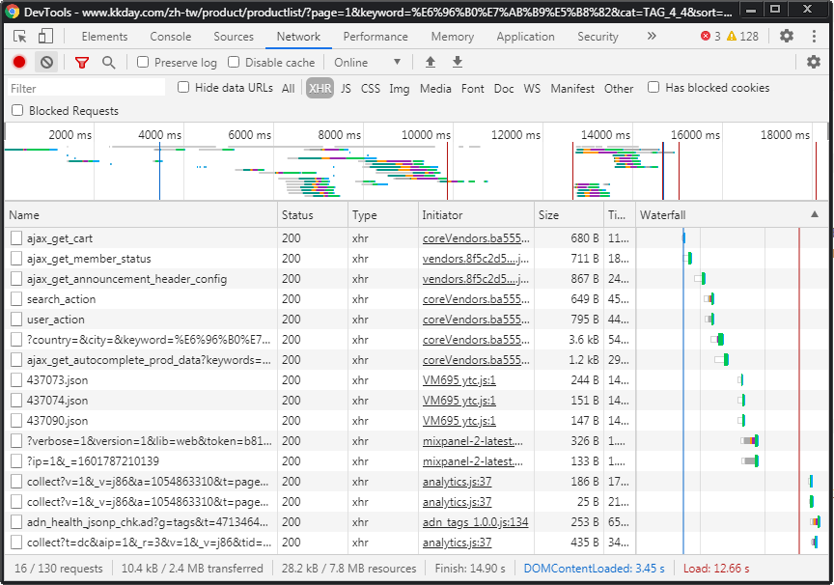
Task: Check Blocked Requests option
Action: pyautogui.click(x=17, y=110)
